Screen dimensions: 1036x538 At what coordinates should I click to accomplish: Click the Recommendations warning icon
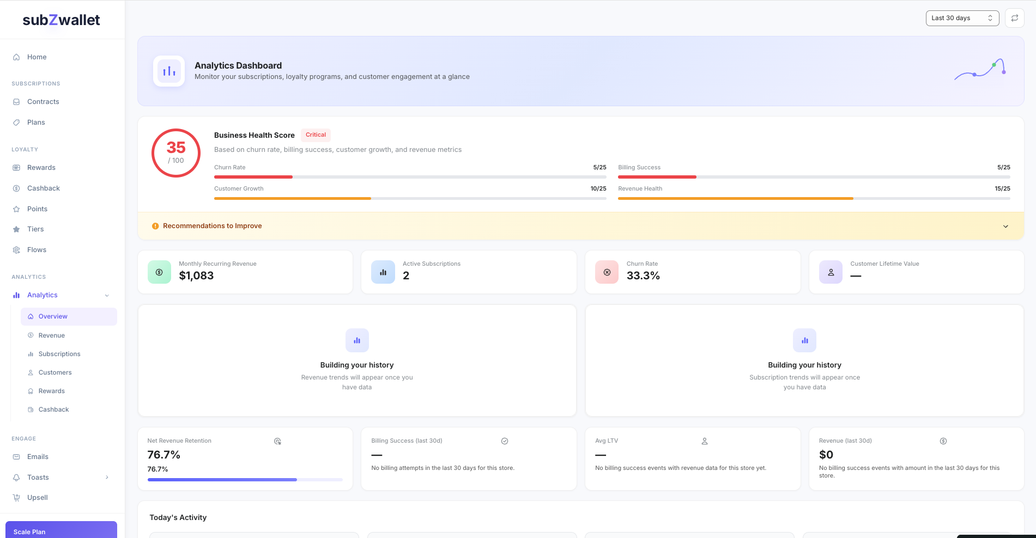coord(155,226)
